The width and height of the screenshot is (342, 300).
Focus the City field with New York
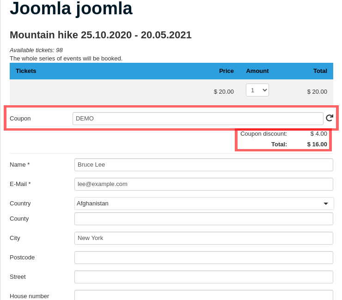(203, 238)
